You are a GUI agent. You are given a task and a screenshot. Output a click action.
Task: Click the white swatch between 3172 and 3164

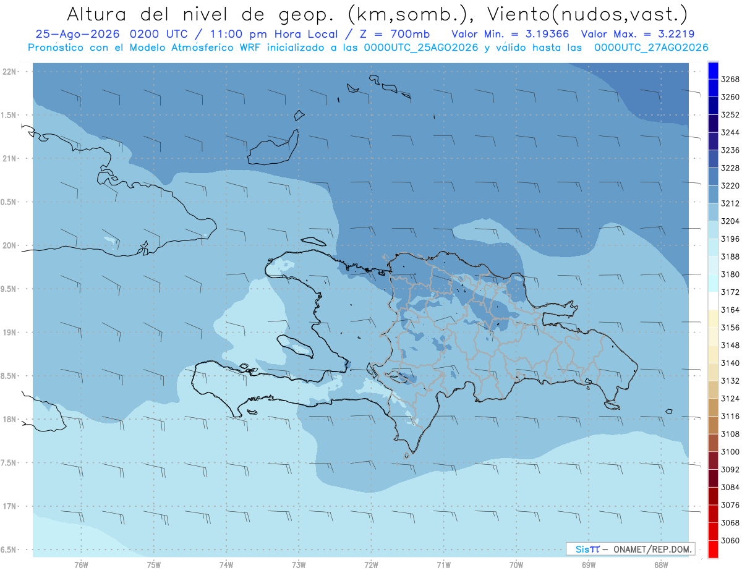coord(713,300)
